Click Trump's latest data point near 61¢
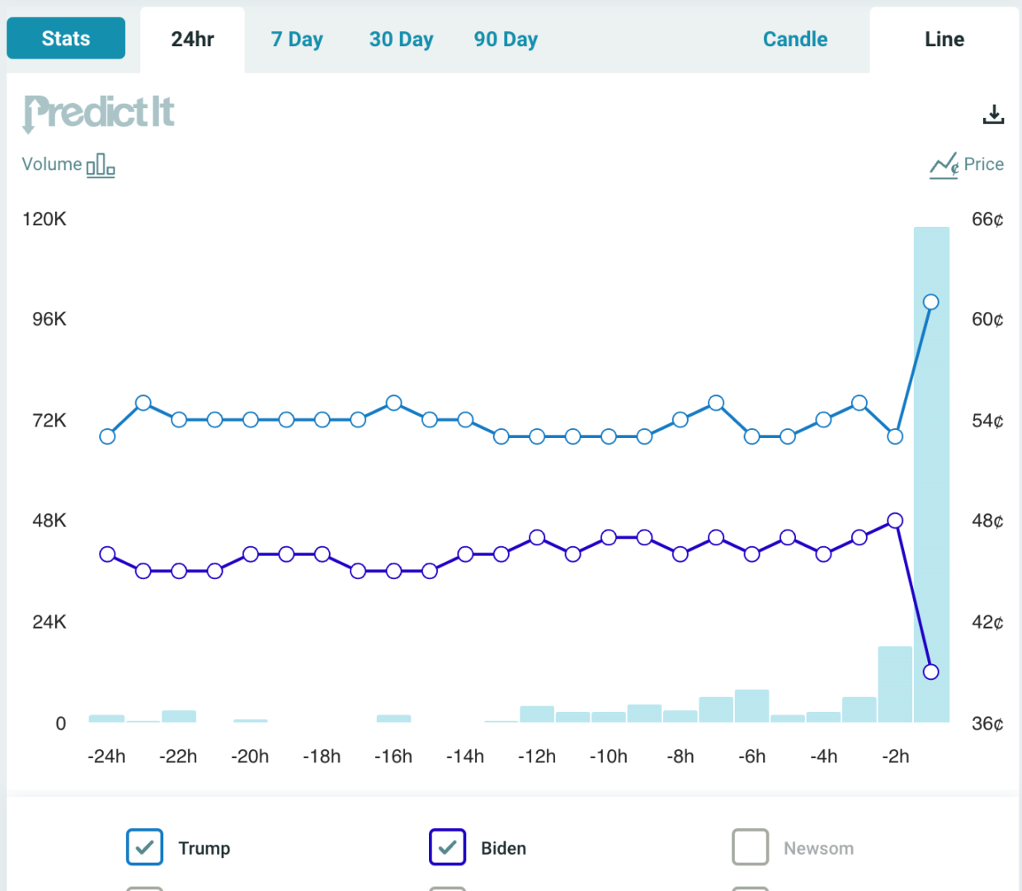This screenshot has width=1022, height=891. tap(930, 302)
